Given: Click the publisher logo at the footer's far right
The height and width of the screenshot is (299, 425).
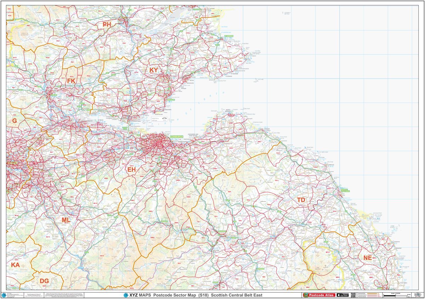Looking at the screenshot, I should [x=418, y=295].
